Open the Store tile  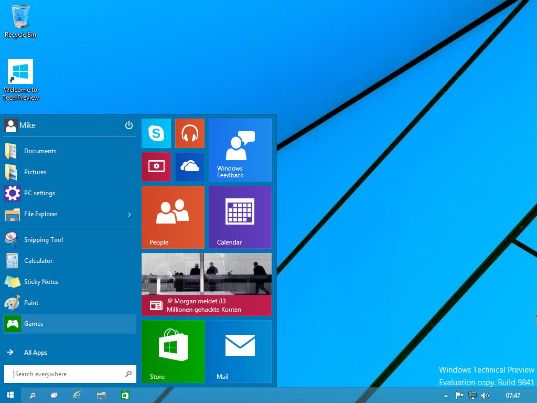point(173,351)
